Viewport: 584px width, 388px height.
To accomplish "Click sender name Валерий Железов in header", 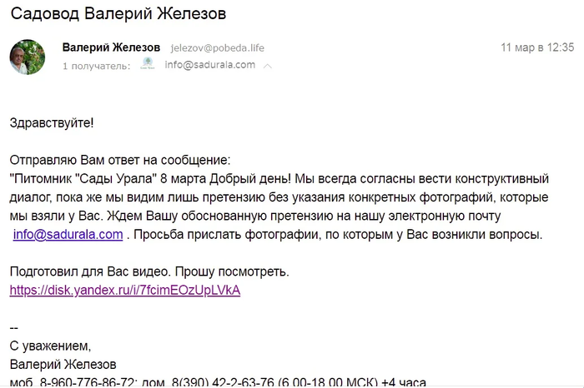I will (113, 47).
